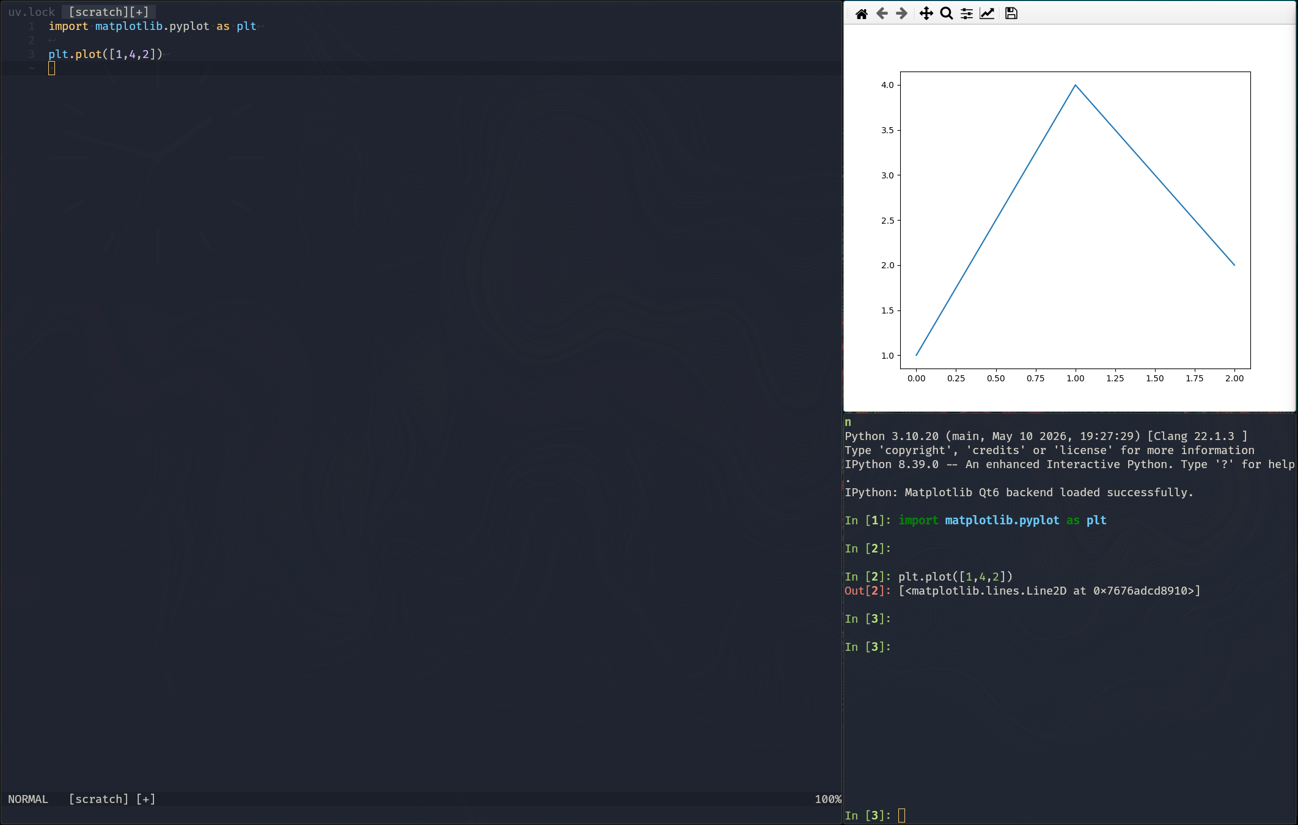Viewport: 1298px width, 825px height.
Task: Activate the Pan tool in plot toolbar
Action: pos(926,13)
